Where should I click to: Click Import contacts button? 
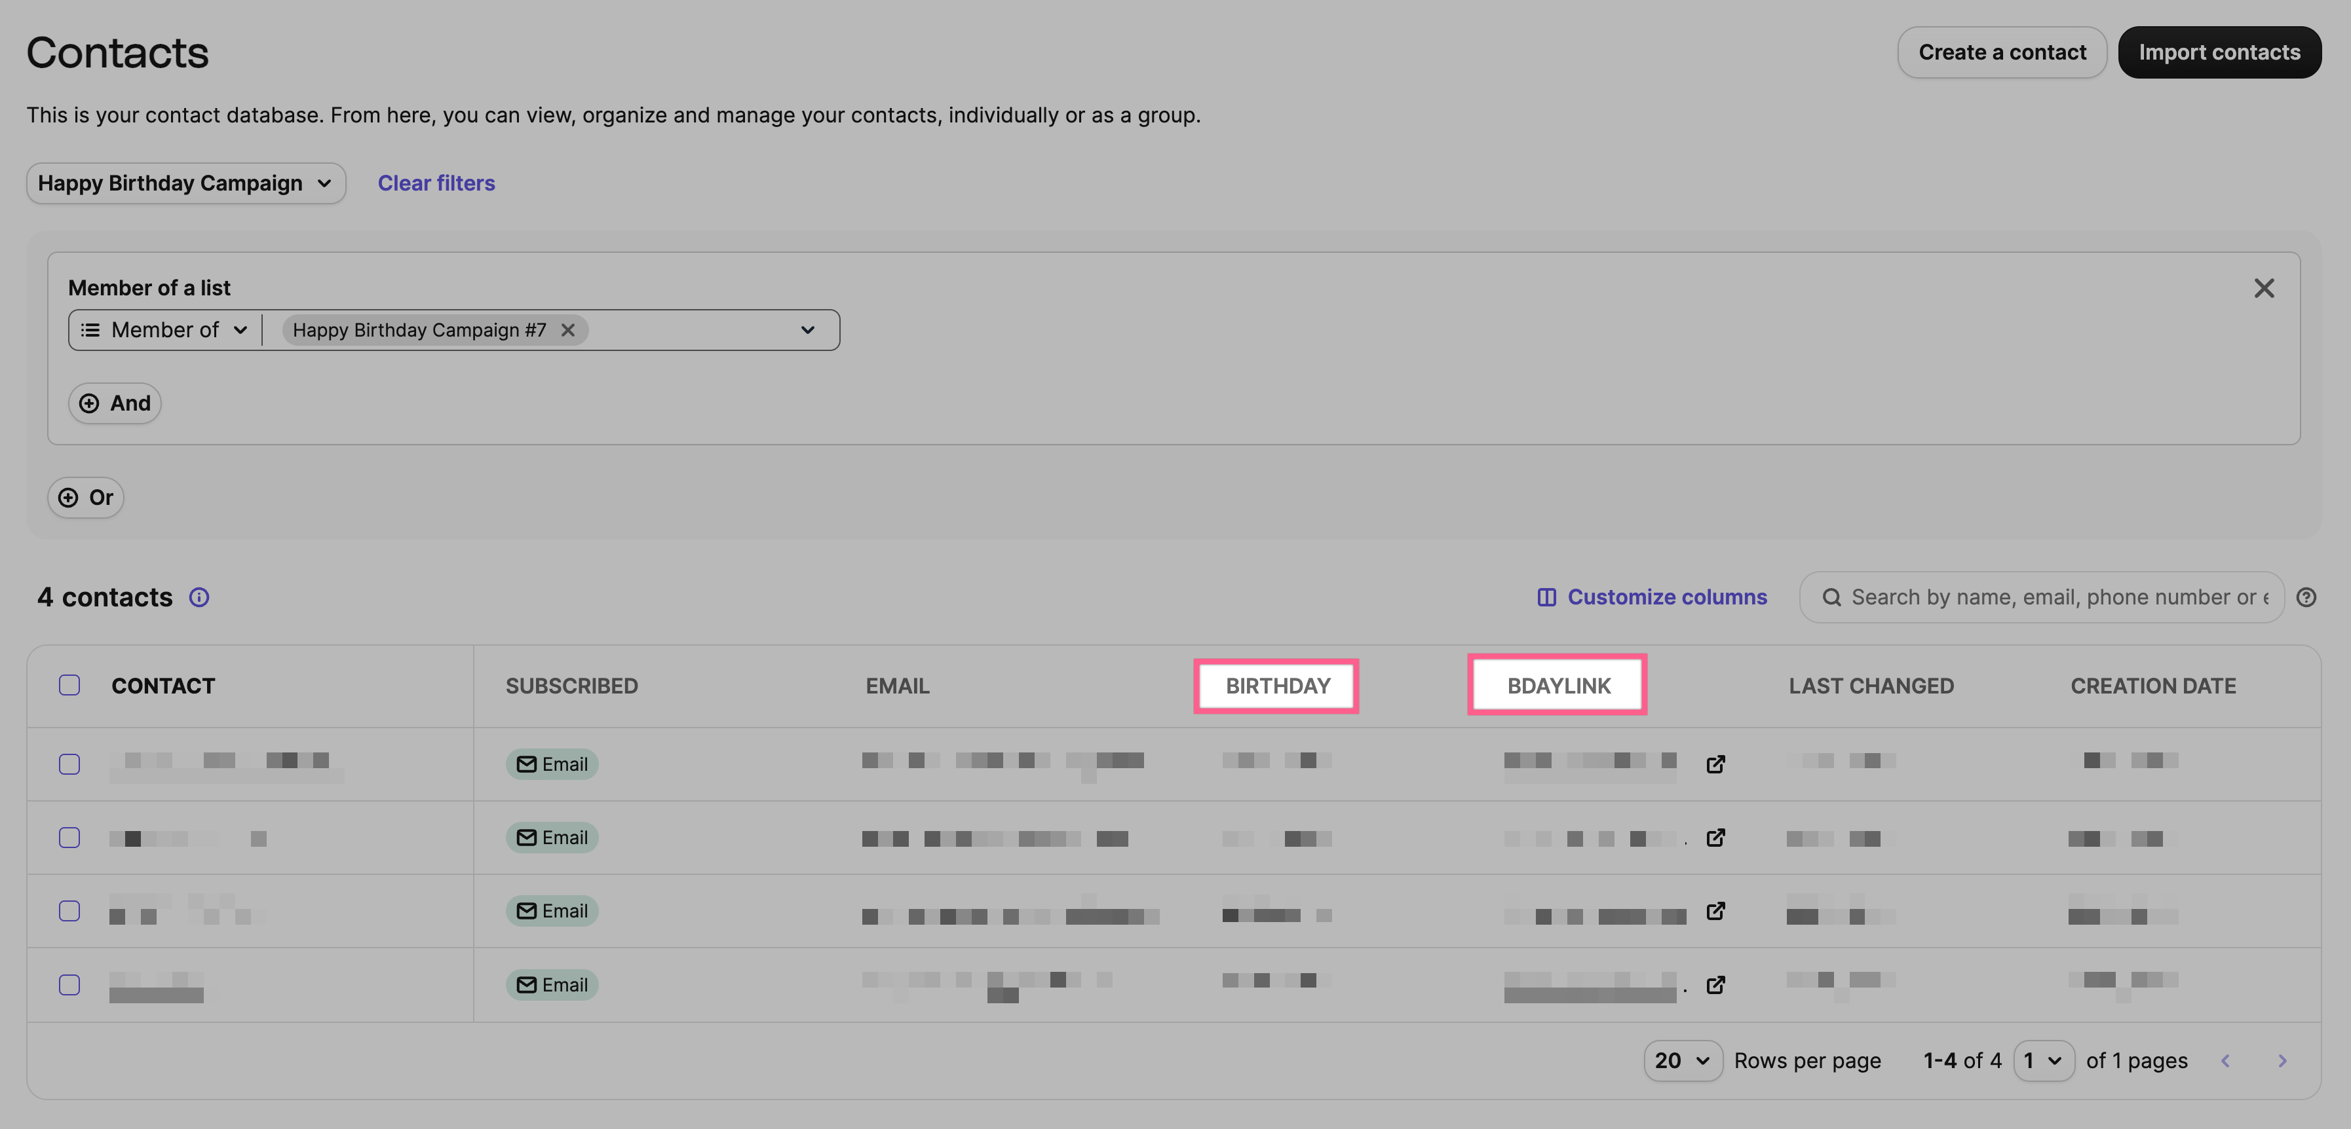tap(2219, 53)
